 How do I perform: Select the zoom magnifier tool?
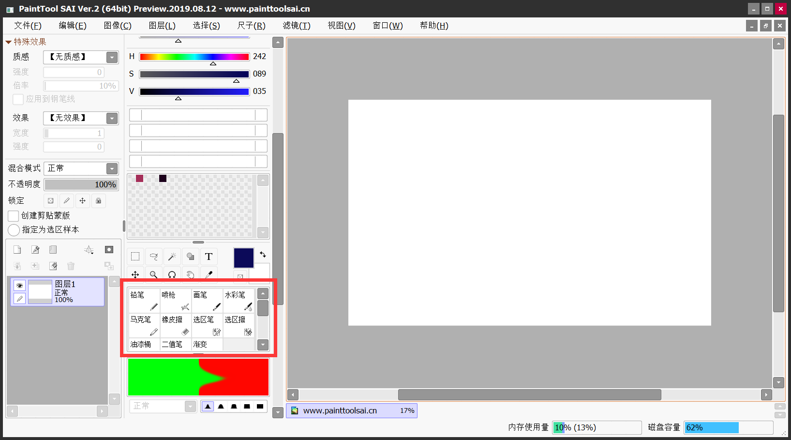(154, 274)
